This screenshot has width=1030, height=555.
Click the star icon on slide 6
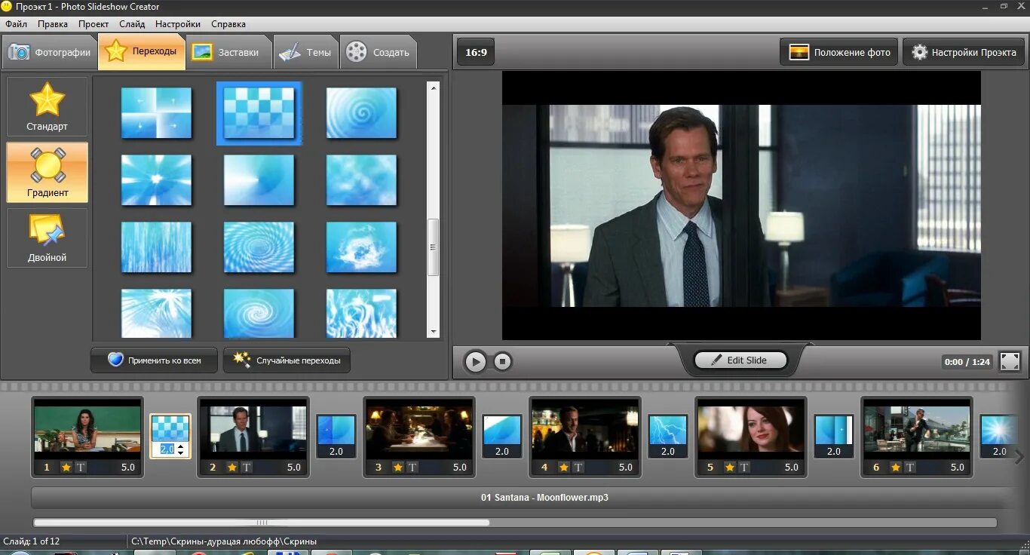896,468
